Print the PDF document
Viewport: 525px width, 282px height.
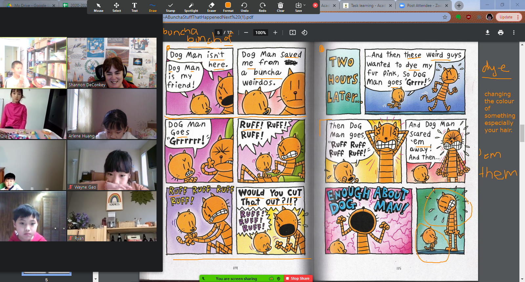coord(501,32)
